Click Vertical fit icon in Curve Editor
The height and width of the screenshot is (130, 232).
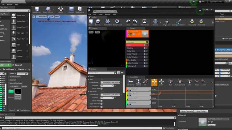138,82
